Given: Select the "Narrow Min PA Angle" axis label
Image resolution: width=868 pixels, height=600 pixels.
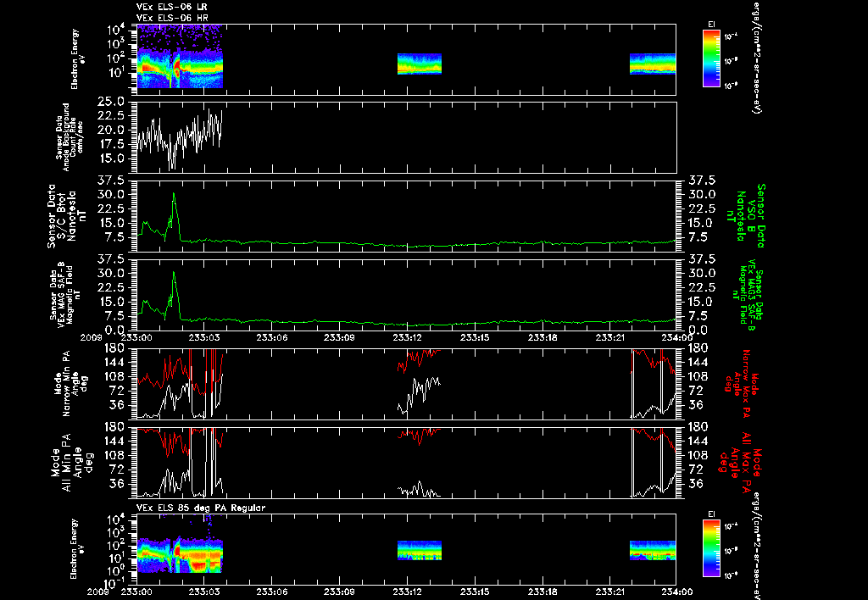Looking at the screenshot, I should pyautogui.click(x=70, y=383).
